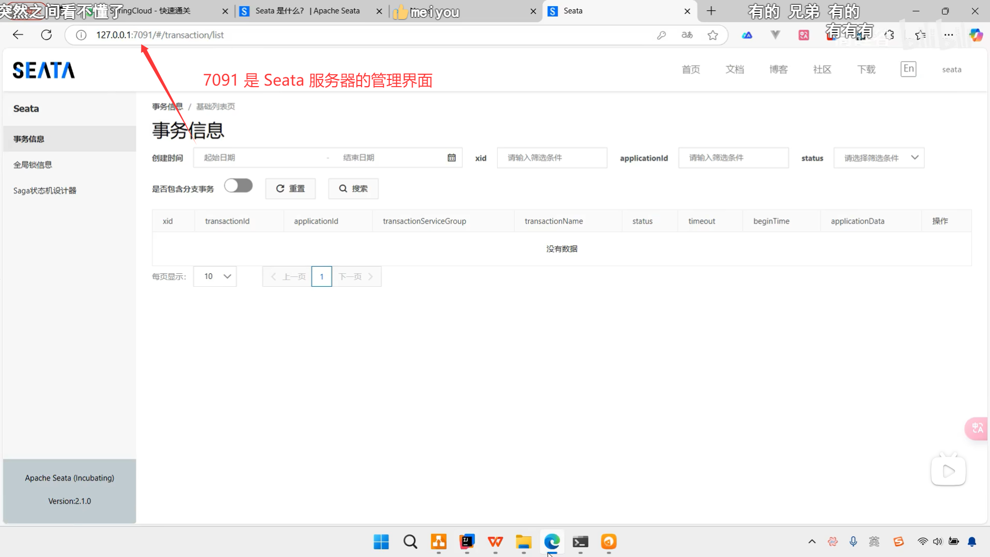990x557 pixels.
Task: Click the En language switch icon
Action: point(908,69)
